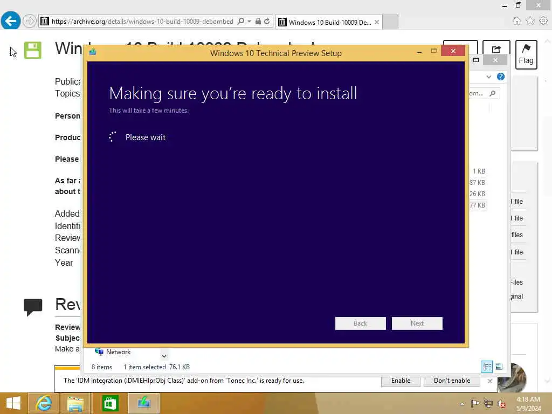Image resolution: width=552 pixels, height=414 pixels.
Task: Click the File Explorer help question icon
Action: coord(501,77)
